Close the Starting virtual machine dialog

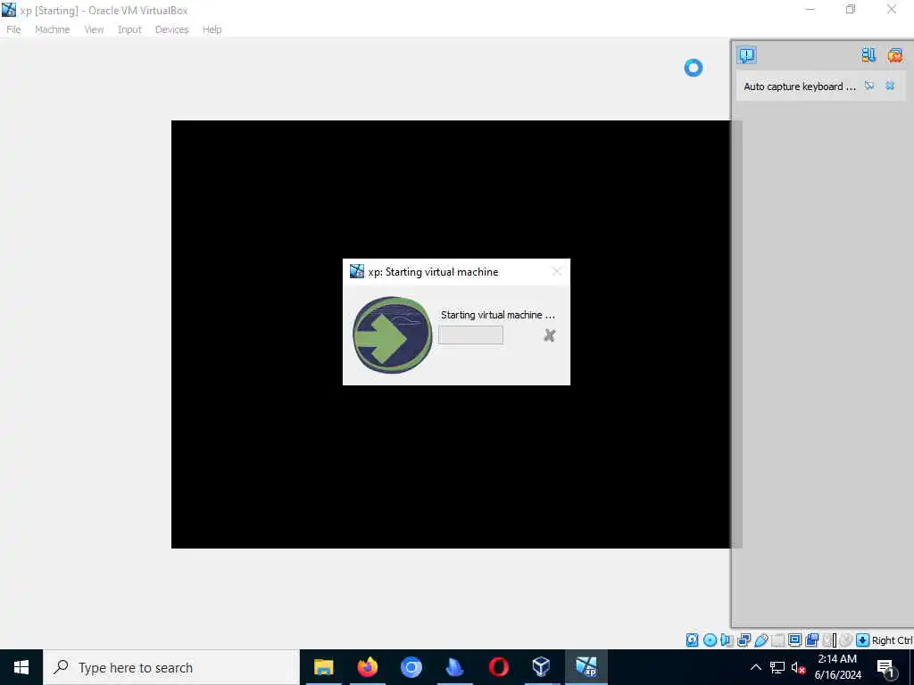point(557,271)
